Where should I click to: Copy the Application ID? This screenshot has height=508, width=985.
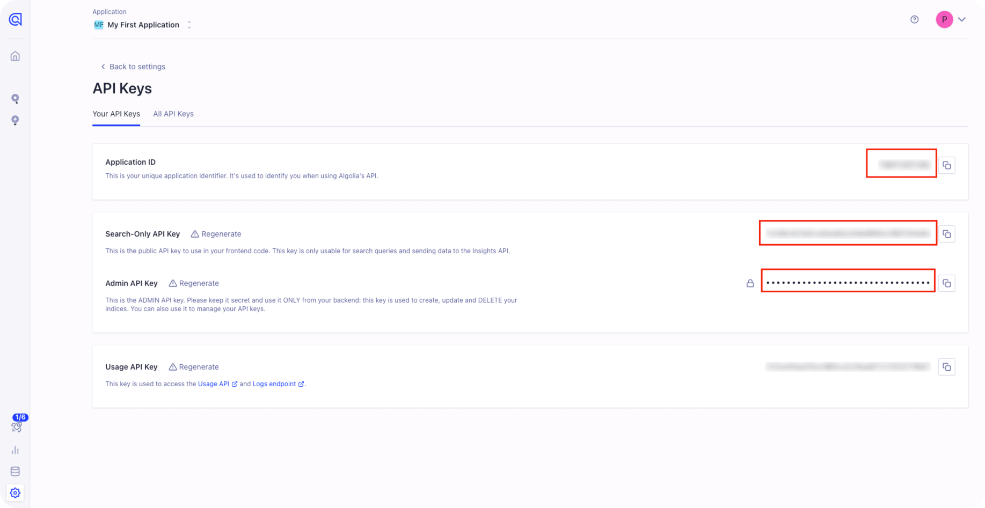click(947, 165)
